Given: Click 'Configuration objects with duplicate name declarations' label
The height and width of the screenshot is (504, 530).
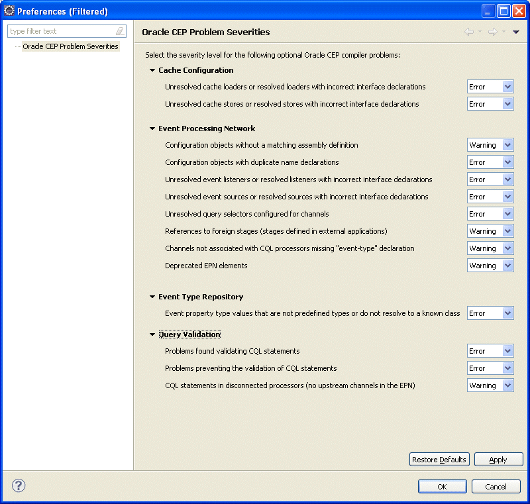Looking at the screenshot, I should [x=252, y=162].
